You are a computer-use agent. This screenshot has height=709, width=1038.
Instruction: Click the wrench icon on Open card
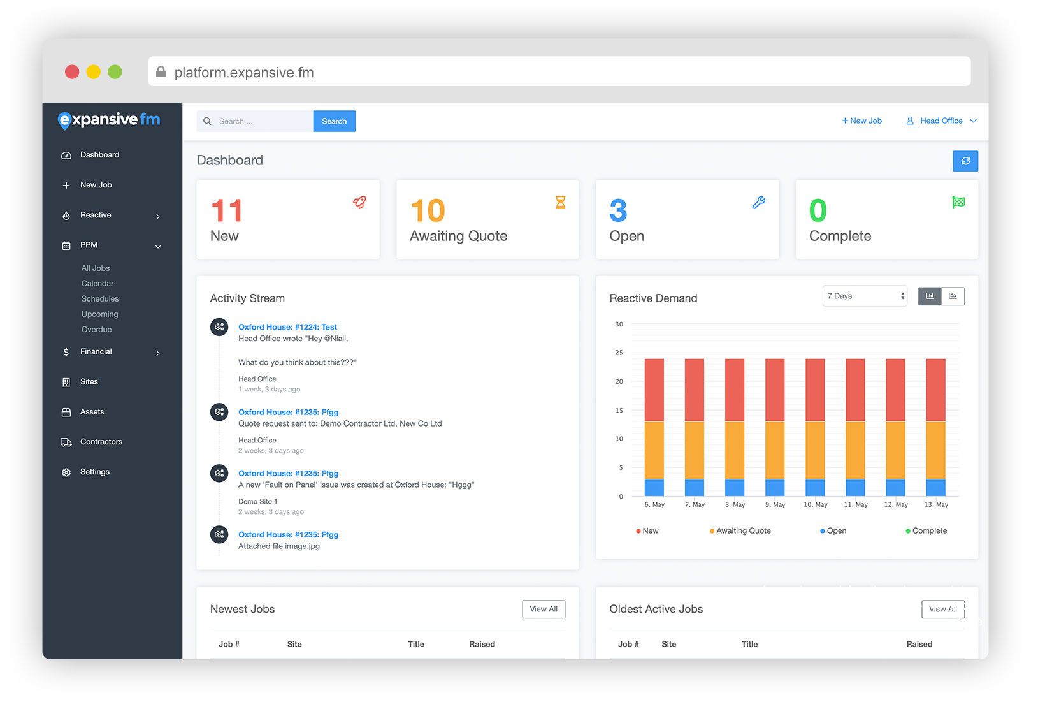tap(758, 203)
